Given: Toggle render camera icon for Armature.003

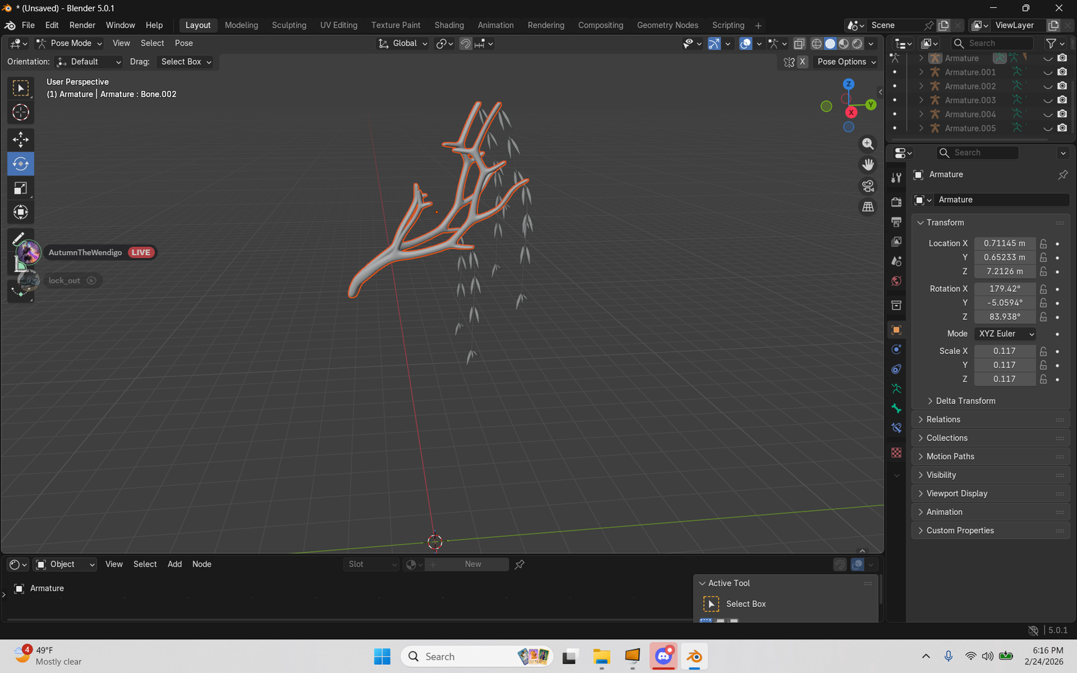Looking at the screenshot, I should click(x=1062, y=100).
